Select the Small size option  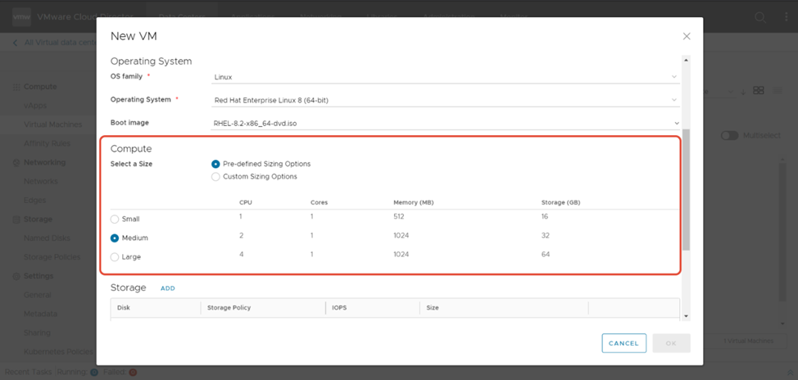point(115,219)
